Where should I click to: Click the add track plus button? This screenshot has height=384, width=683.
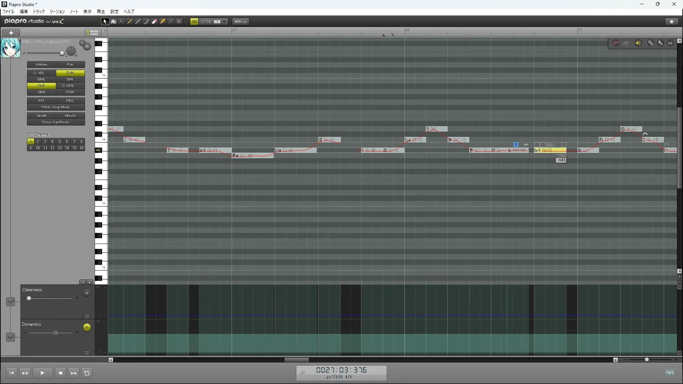pyautogui.click(x=11, y=33)
